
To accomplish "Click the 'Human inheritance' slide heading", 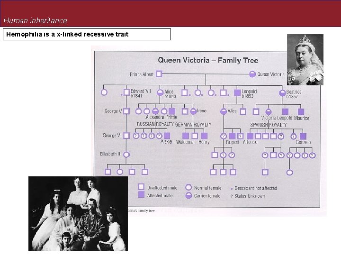I will click(x=35, y=20).
